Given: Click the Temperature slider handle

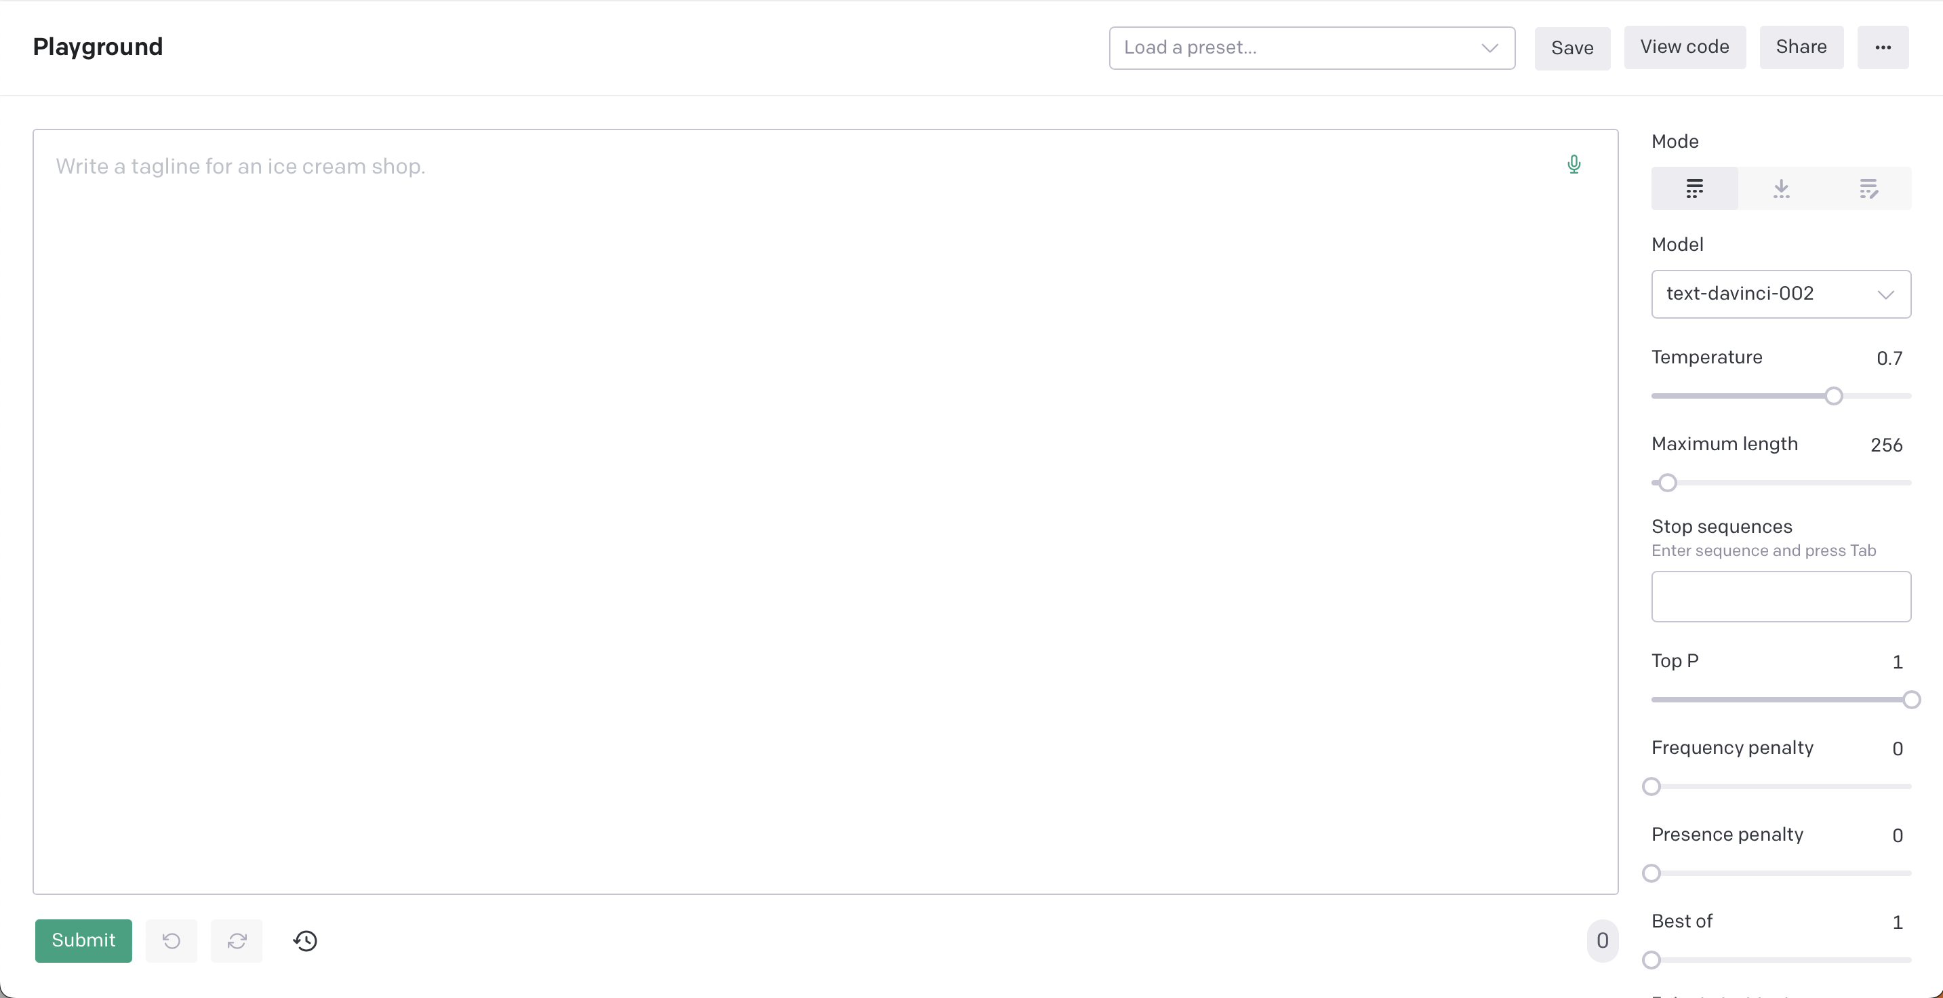Looking at the screenshot, I should coord(1834,396).
